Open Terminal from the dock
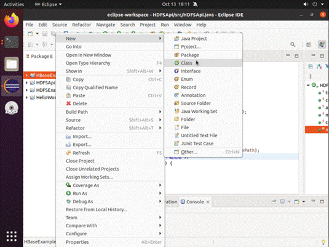This screenshot has height=247, width=329. coord(12,42)
